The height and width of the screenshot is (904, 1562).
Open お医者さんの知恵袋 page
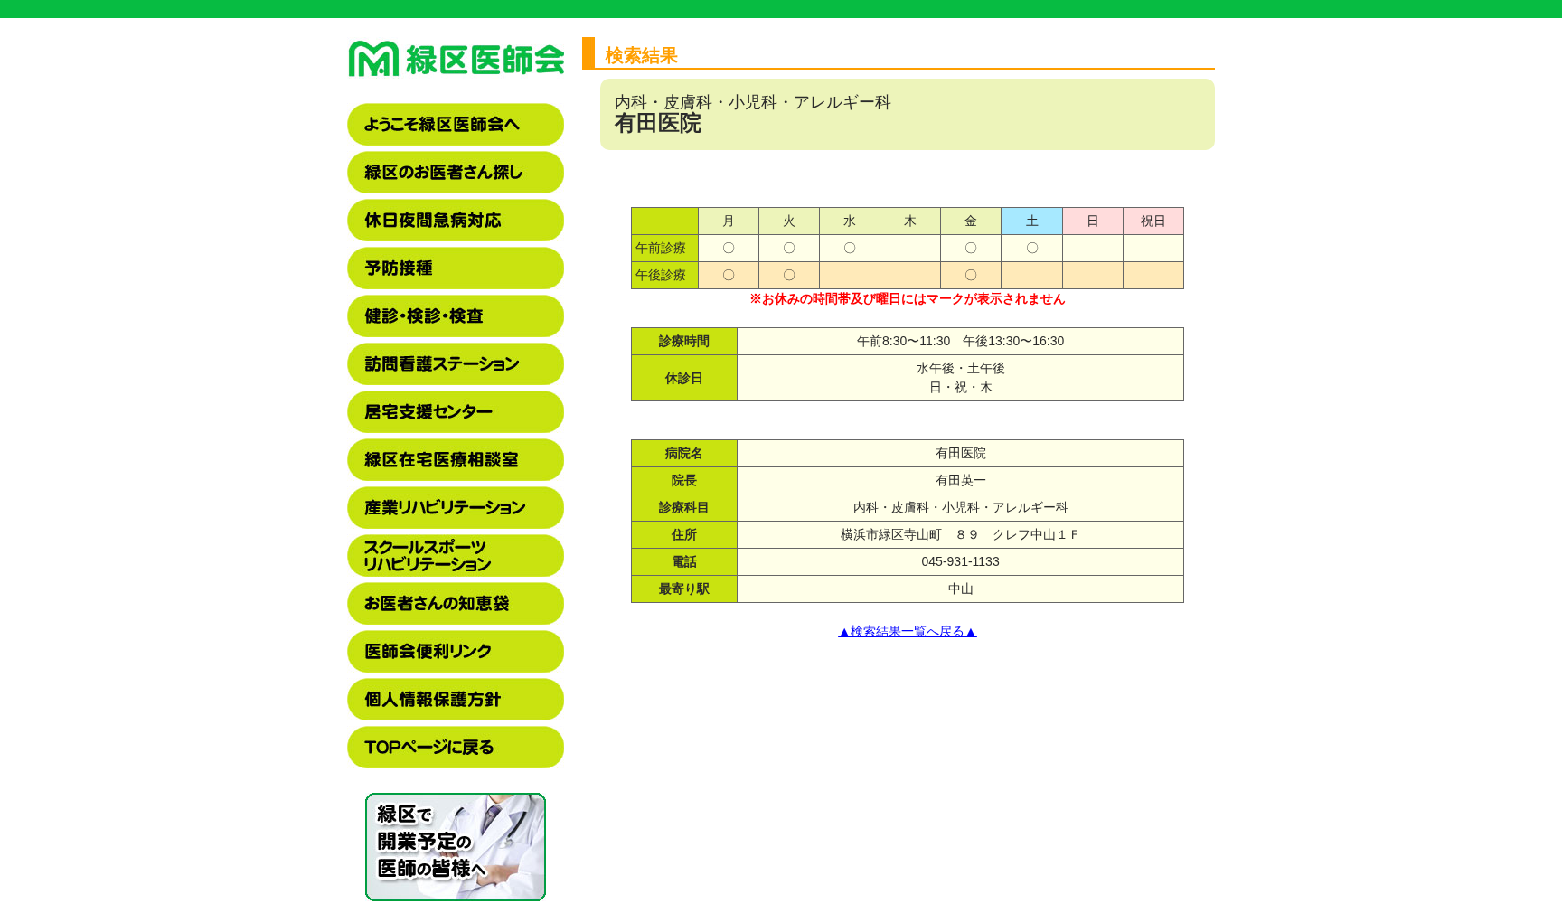pos(456,604)
